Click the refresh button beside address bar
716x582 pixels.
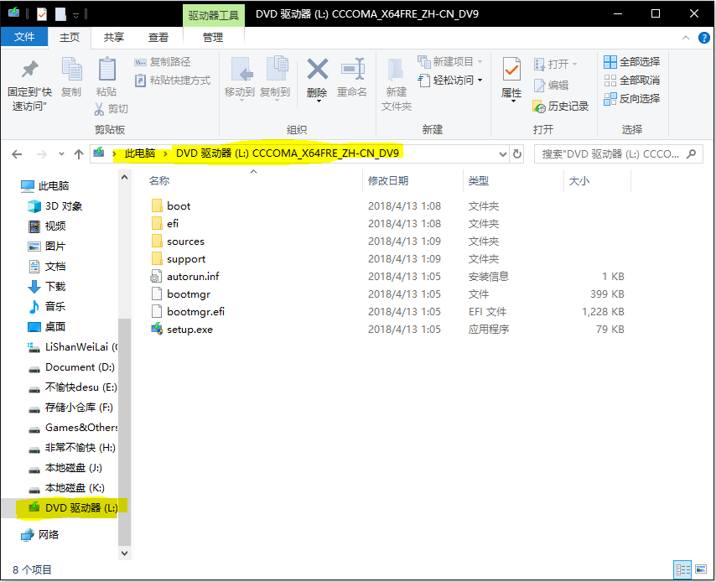click(x=517, y=154)
